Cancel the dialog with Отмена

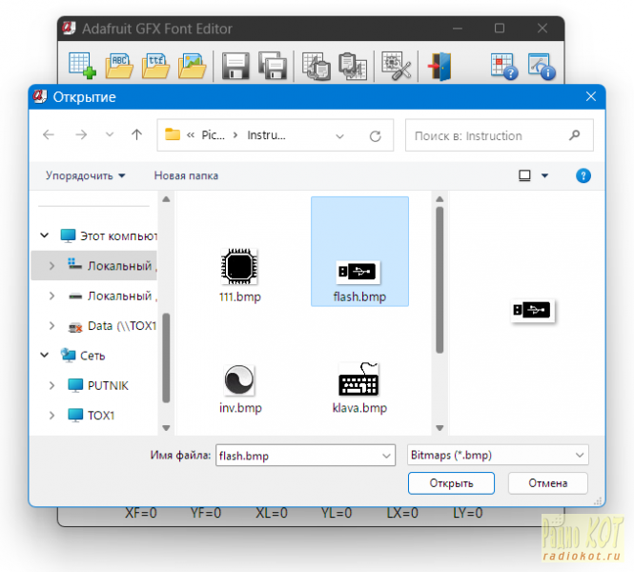point(548,483)
